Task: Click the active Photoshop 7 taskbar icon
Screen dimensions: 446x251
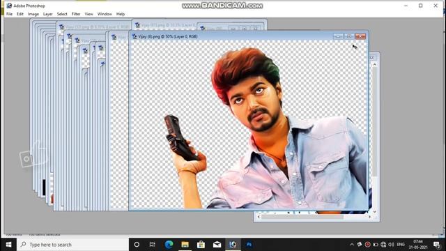Action: point(233,245)
